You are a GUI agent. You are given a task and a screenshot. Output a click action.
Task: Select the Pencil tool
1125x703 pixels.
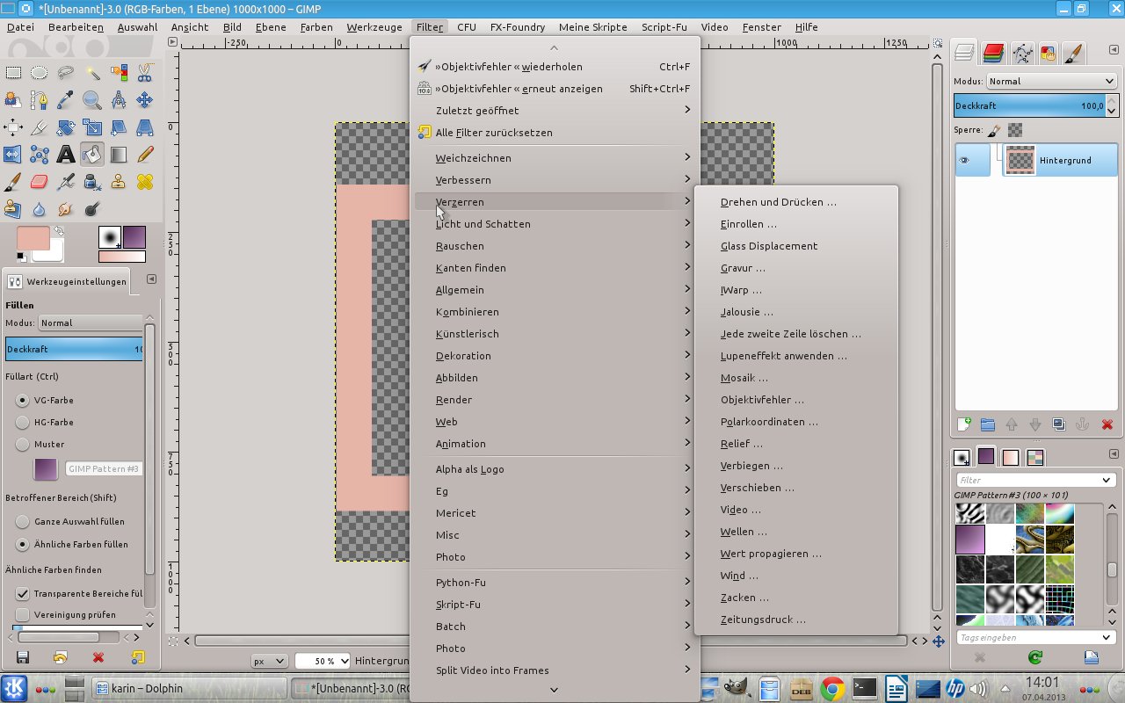tap(145, 155)
